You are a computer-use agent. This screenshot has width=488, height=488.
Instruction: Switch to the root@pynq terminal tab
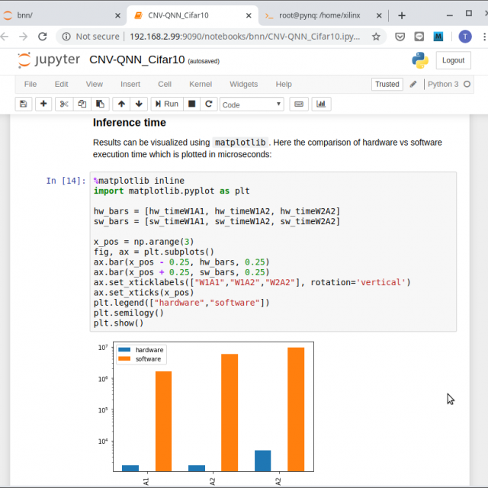coord(320,15)
